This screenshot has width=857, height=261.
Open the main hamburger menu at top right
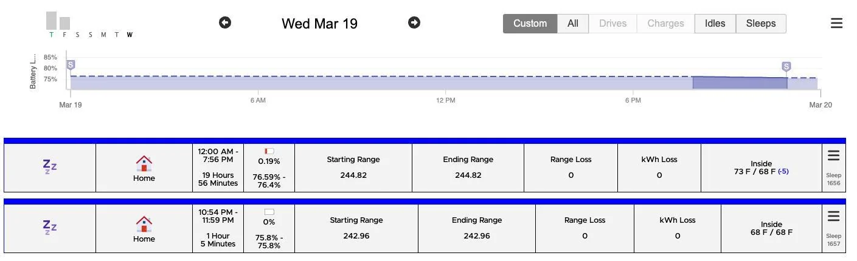point(836,23)
